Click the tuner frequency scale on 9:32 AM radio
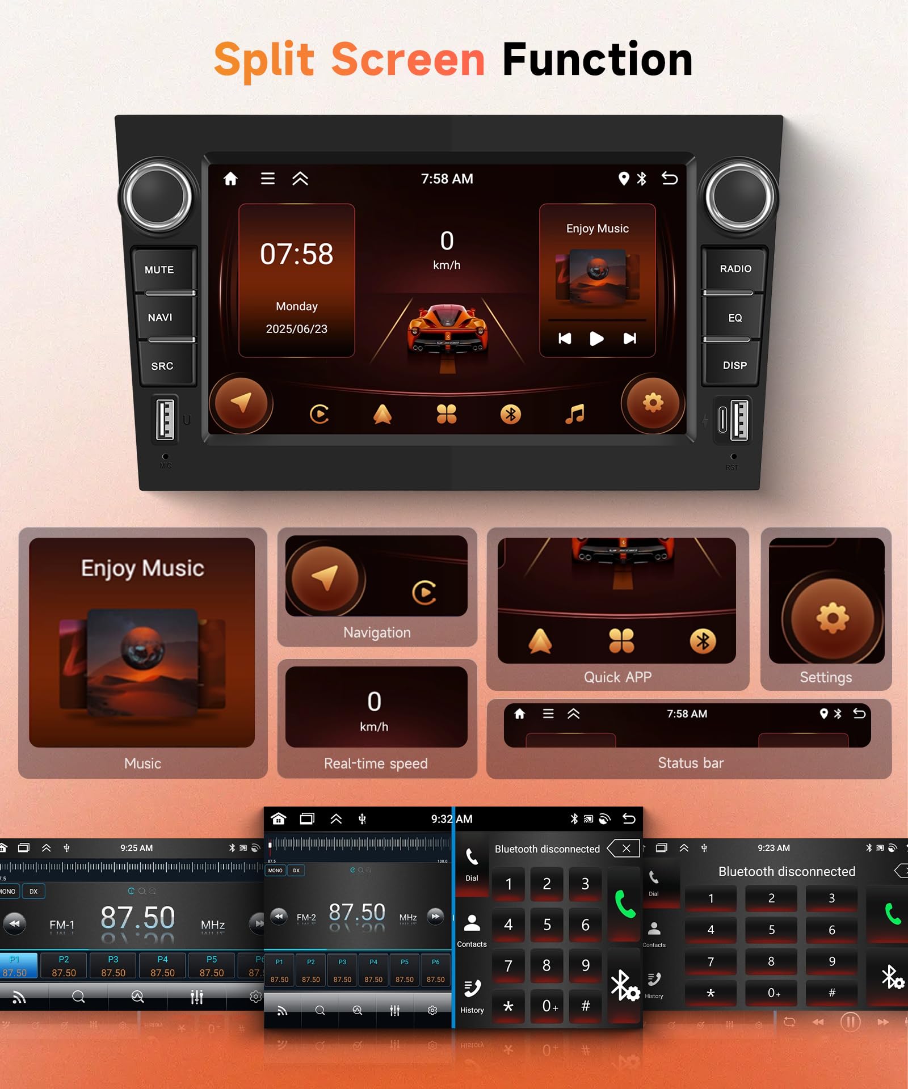Viewport: 908px width, 1089px height. [x=359, y=847]
